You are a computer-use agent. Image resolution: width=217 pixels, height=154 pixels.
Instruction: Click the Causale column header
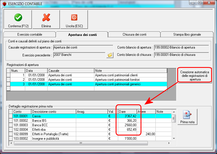click(x=71, y=71)
